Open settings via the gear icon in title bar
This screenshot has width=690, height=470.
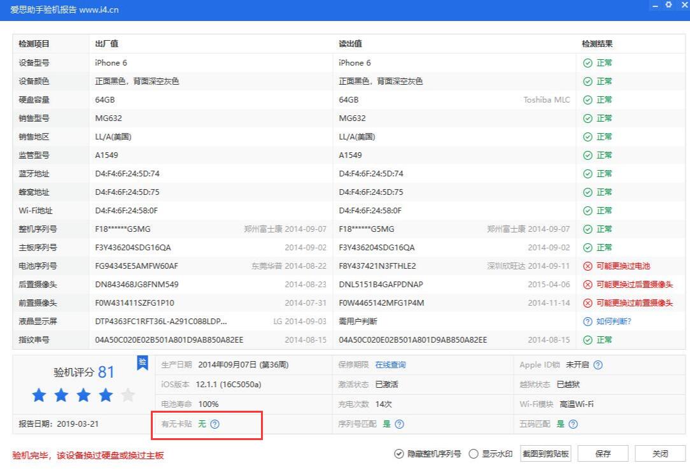[668, 5]
